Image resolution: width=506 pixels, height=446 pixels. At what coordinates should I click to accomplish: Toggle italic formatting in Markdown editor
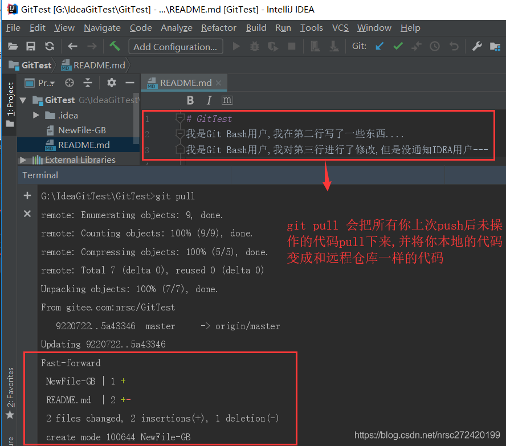[209, 100]
